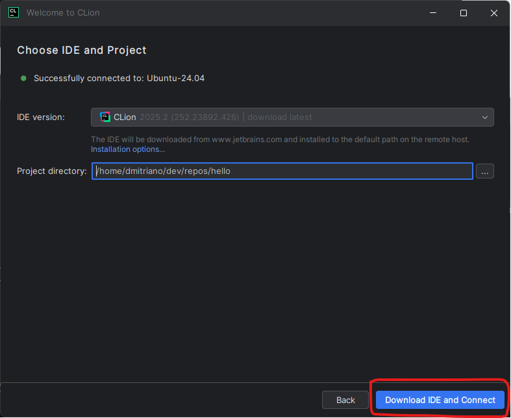The width and height of the screenshot is (511, 418).
Task: Maximize the Welcome to CLion window
Action: tap(464, 13)
